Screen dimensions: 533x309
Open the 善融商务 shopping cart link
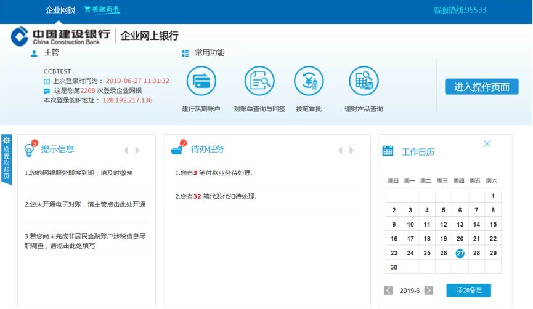pos(102,9)
